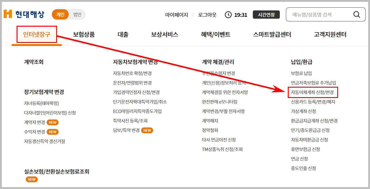This screenshot has width=370, height=189.
Task: Open 다자녀할인(어린이보험) 신청
Action: [x=50, y=113]
